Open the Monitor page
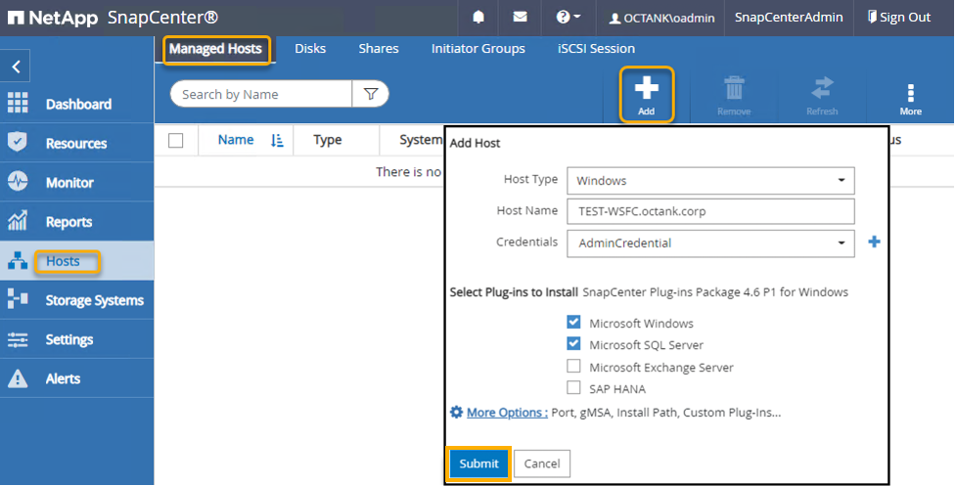The width and height of the screenshot is (956, 486). (69, 183)
